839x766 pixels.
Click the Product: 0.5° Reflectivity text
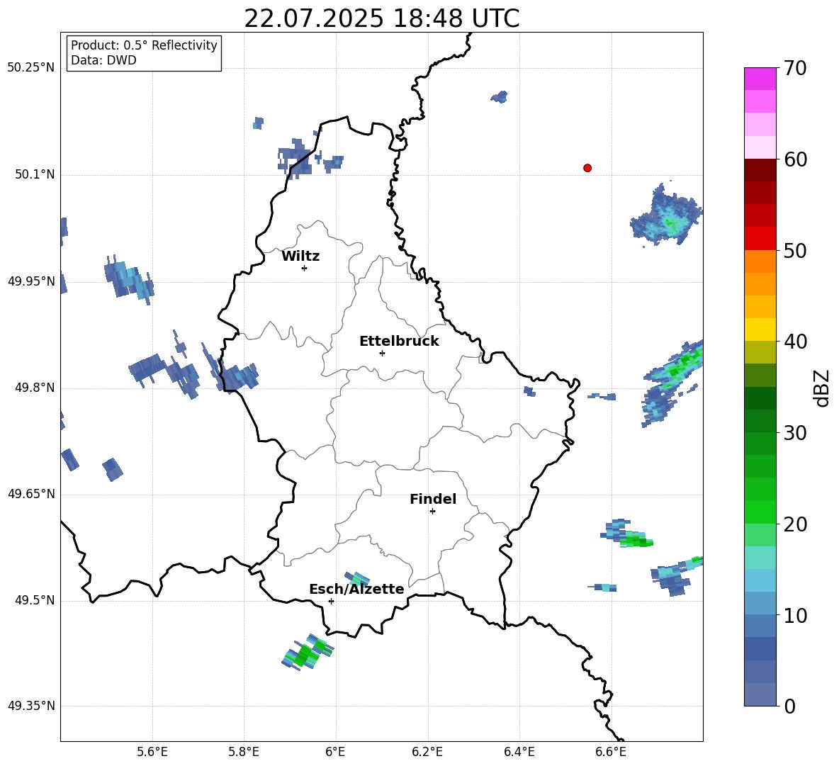point(144,45)
